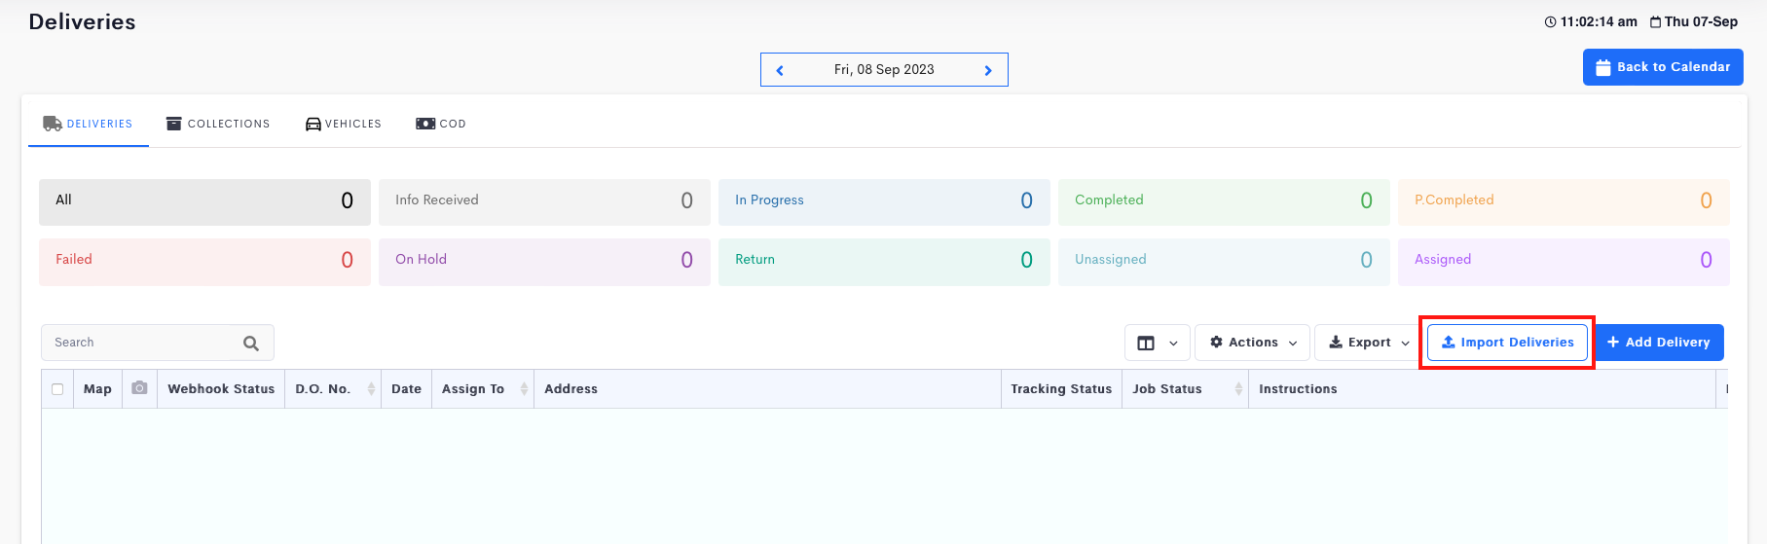Filter by In Progress status card
The image size is (1767, 544).
coord(884,201)
